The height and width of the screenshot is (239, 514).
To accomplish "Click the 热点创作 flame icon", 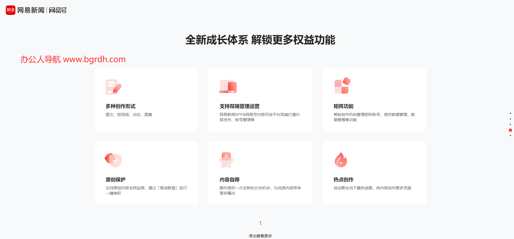I will tap(341, 160).
